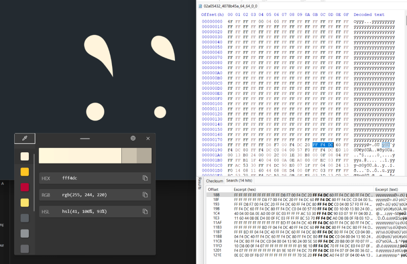This screenshot has width=407, height=264.
Task: Close the Color Picker panel
Action: tap(148, 138)
